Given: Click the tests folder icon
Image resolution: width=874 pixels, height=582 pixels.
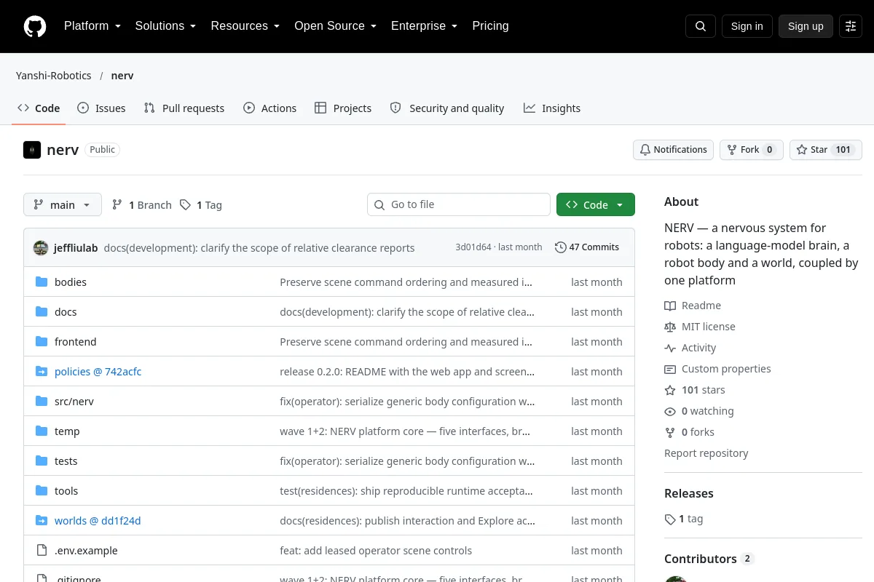Looking at the screenshot, I should pos(42,461).
